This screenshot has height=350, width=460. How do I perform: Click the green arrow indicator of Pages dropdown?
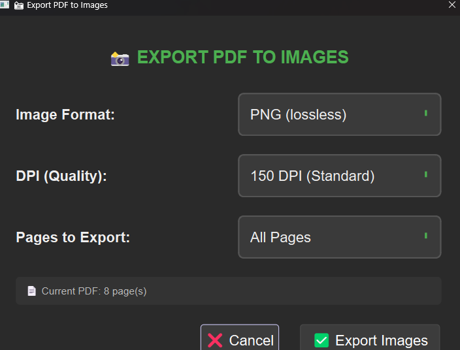point(426,236)
